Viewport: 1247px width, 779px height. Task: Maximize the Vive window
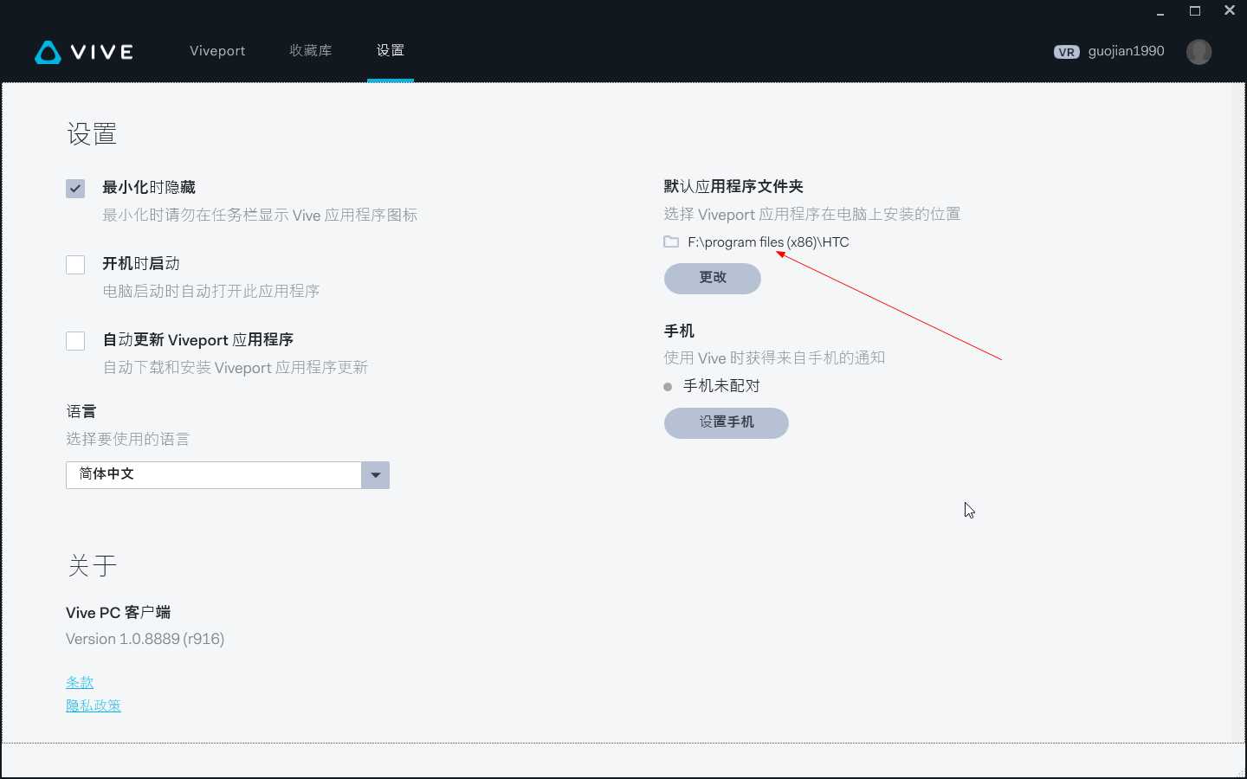coord(1195,11)
